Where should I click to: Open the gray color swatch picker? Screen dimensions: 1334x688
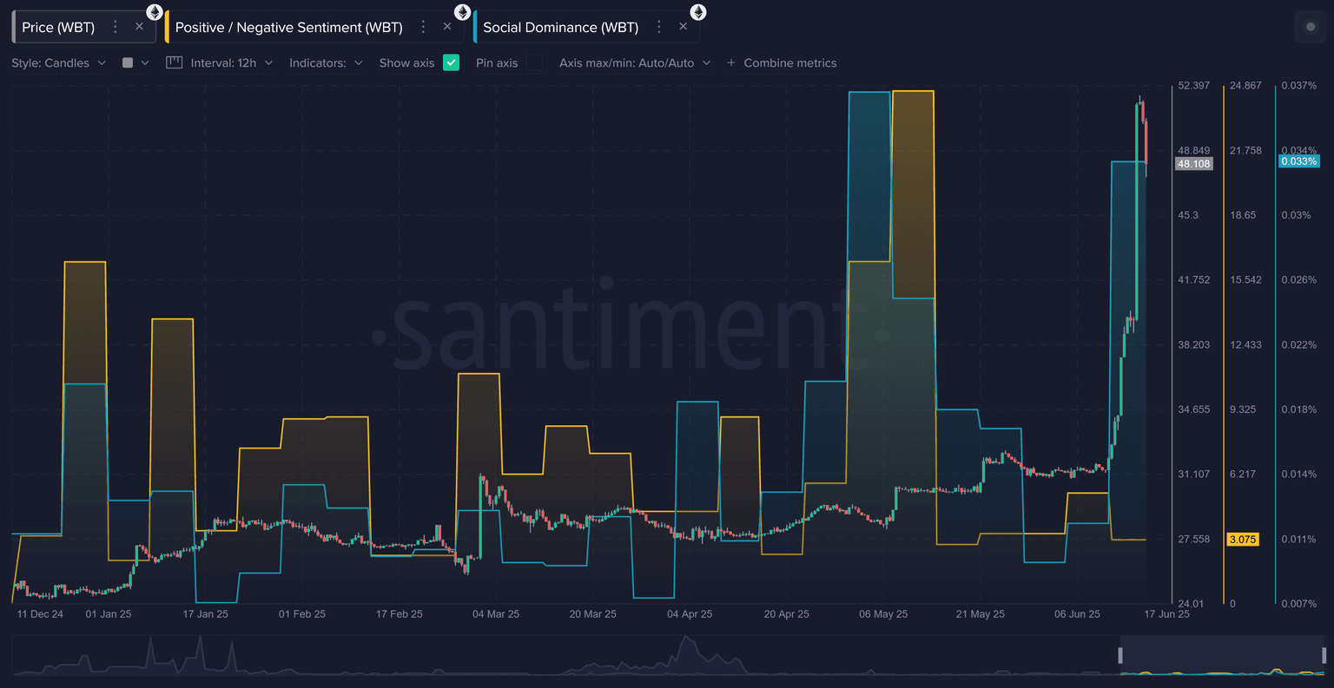(135, 62)
